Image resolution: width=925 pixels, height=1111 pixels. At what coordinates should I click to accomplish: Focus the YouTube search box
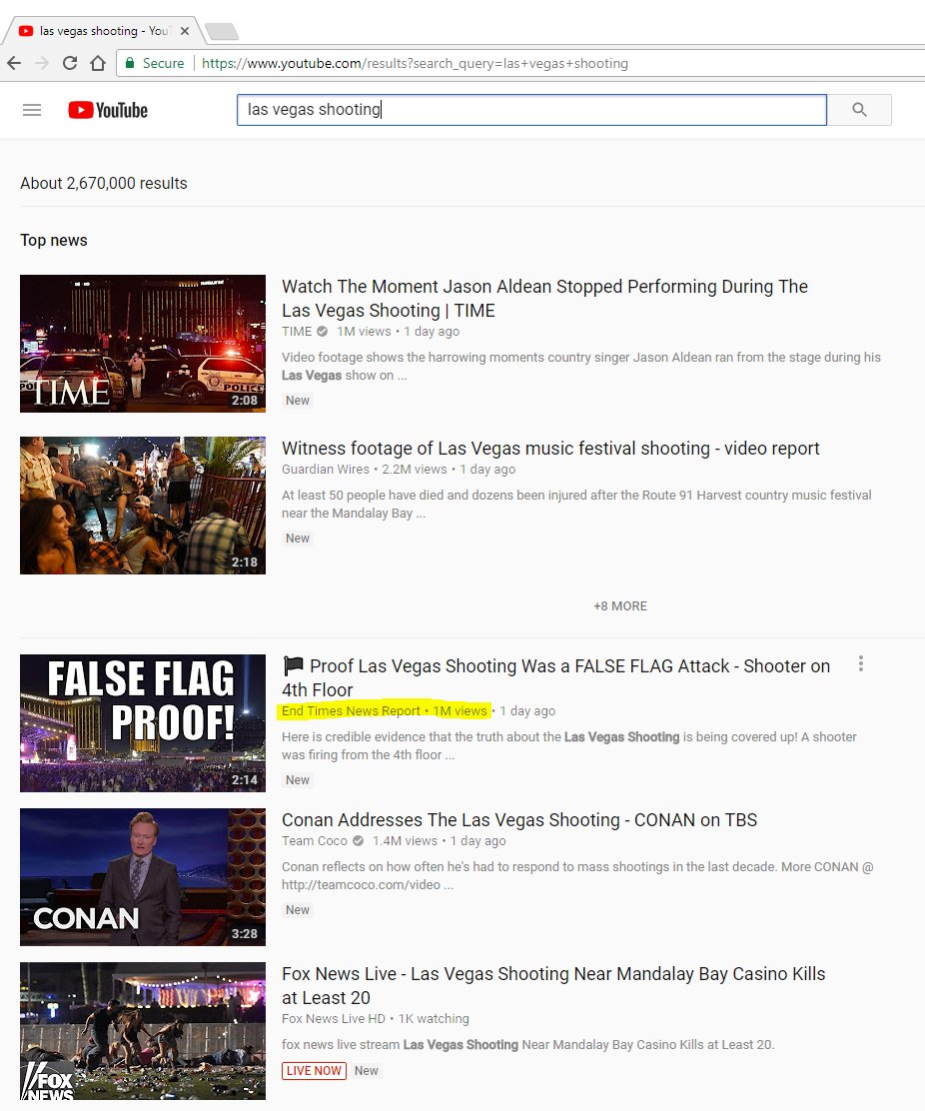tap(531, 110)
